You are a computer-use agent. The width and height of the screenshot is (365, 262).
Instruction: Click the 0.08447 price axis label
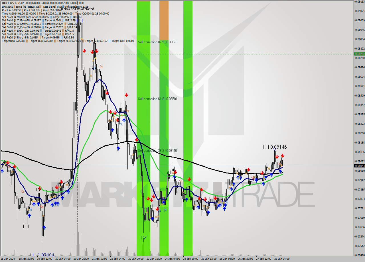(x=360, y=105)
